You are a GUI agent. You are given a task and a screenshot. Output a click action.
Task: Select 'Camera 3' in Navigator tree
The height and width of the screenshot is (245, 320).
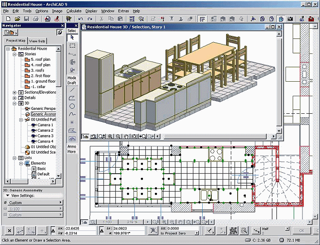[x=45, y=136]
